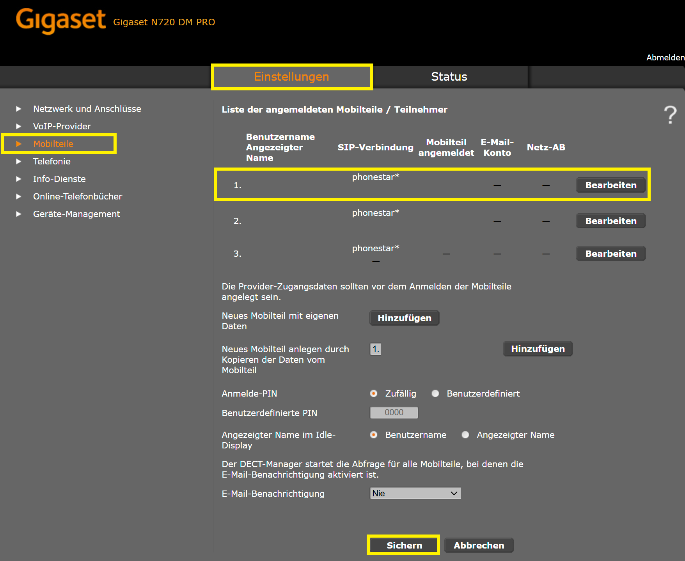
Task: Click Bearbeiten for handset 3
Action: 611,254
